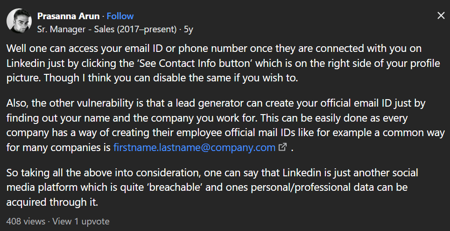
Task: Open the Prasanna Arun name link
Action: (x=68, y=16)
